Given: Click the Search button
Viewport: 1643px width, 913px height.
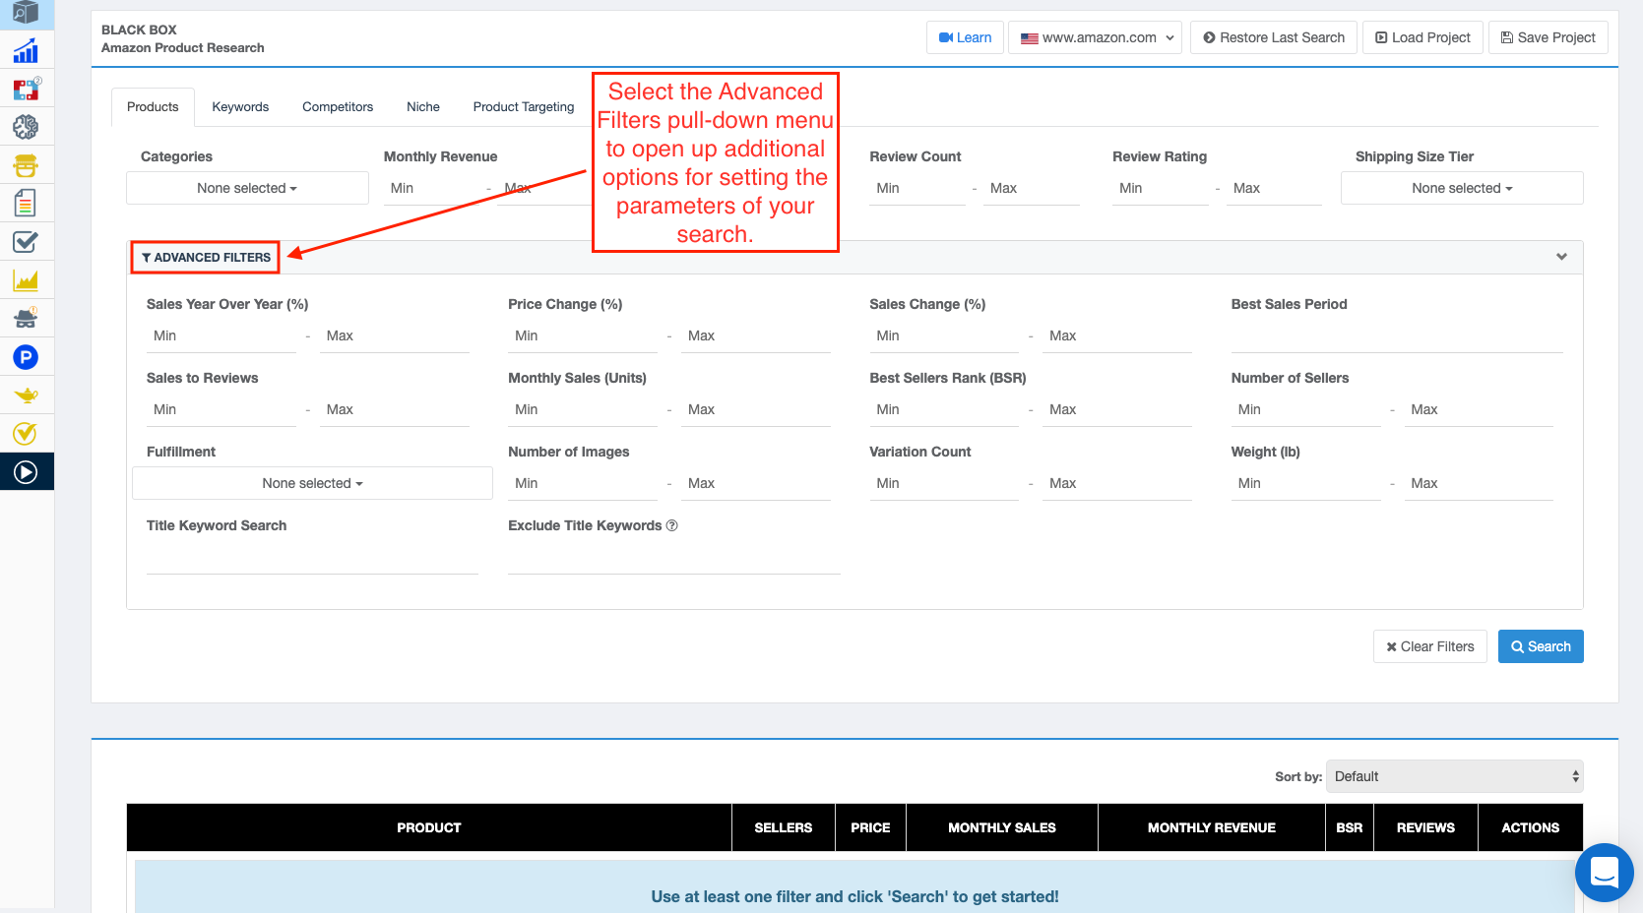Looking at the screenshot, I should click(1540, 646).
